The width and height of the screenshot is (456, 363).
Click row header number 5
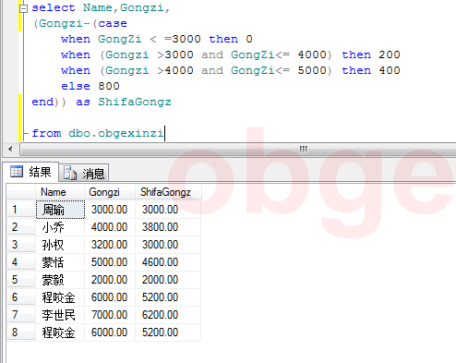(21, 280)
